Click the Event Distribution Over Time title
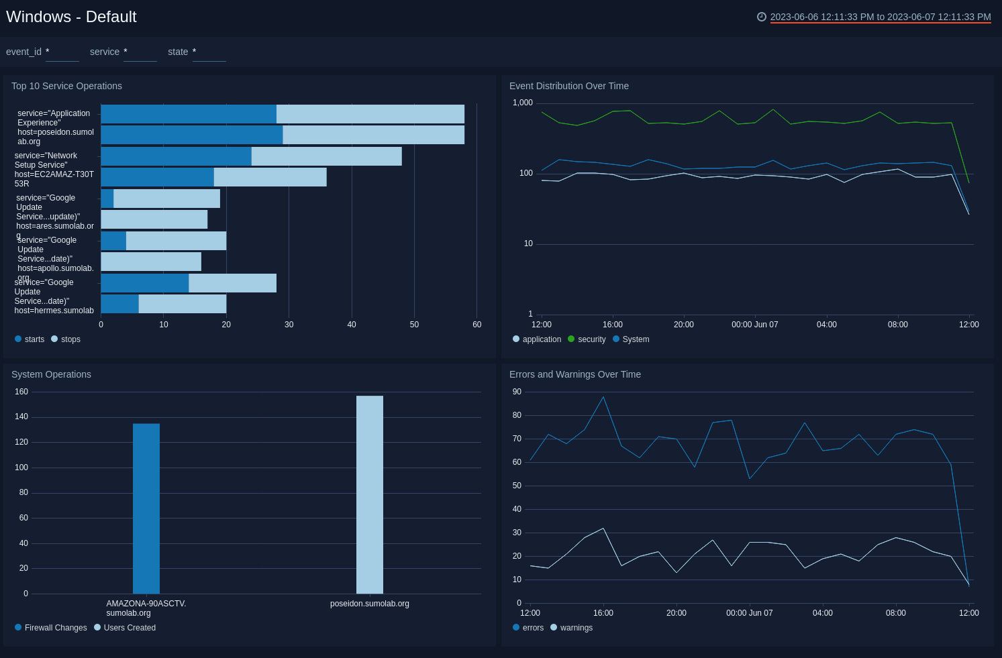The height and width of the screenshot is (658, 1002). [569, 86]
